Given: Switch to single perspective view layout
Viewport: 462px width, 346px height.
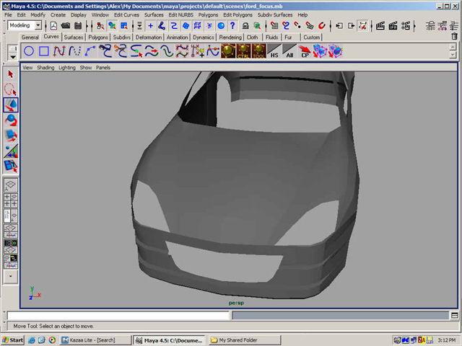Looking at the screenshot, I should click(11, 185).
